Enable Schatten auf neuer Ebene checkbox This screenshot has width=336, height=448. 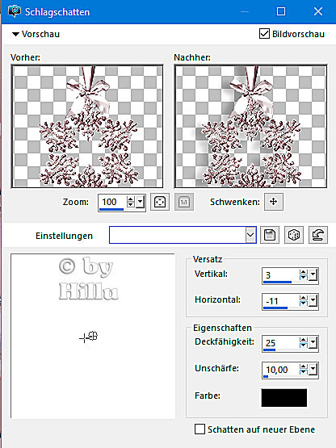(x=199, y=429)
